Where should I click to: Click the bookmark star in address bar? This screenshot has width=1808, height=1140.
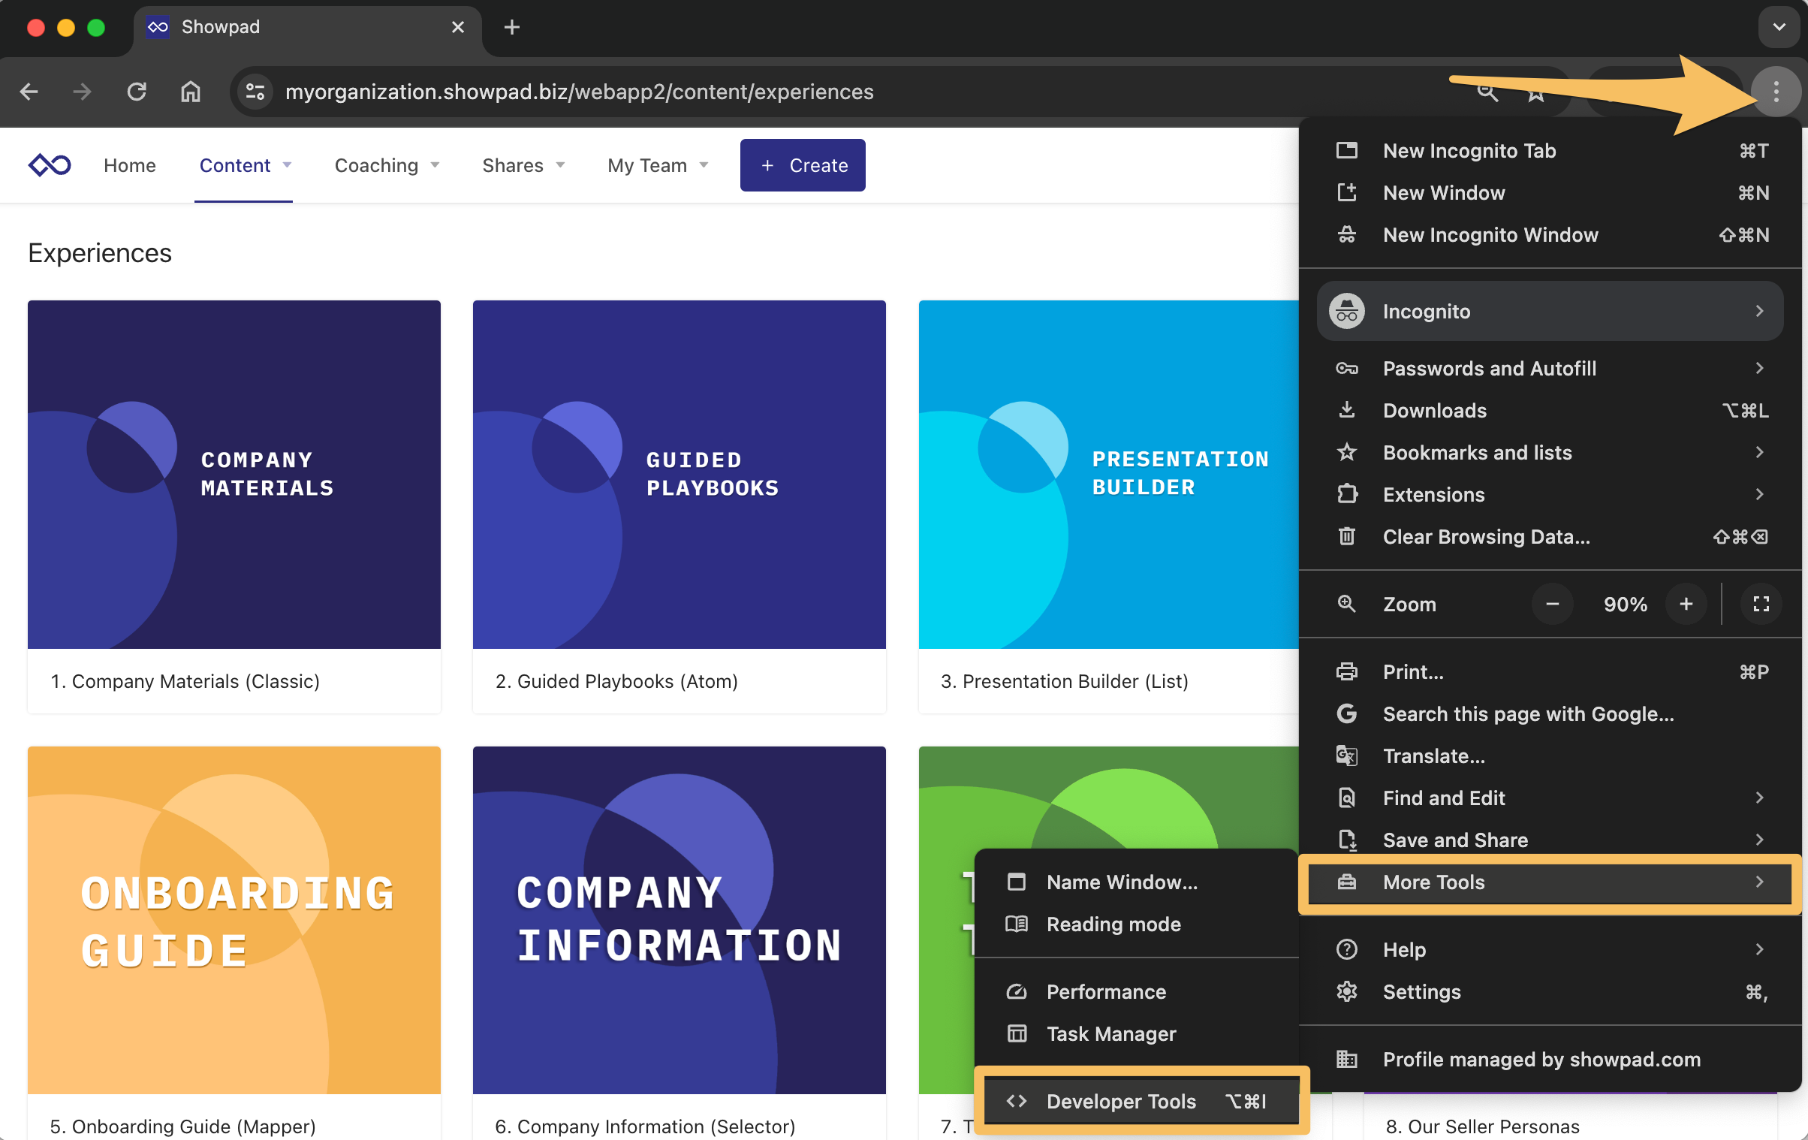click(1536, 93)
